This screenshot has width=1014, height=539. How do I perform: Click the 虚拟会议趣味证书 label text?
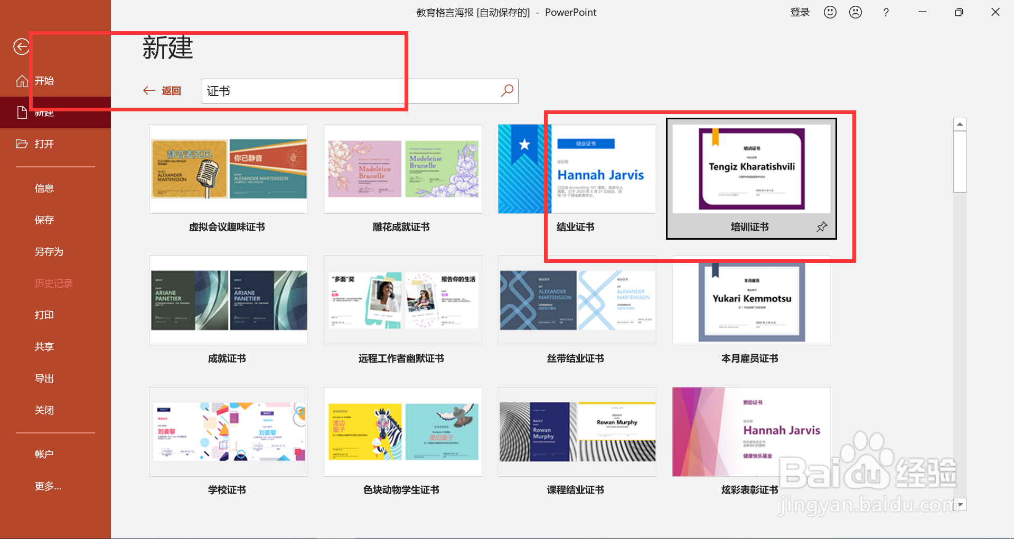(x=227, y=227)
